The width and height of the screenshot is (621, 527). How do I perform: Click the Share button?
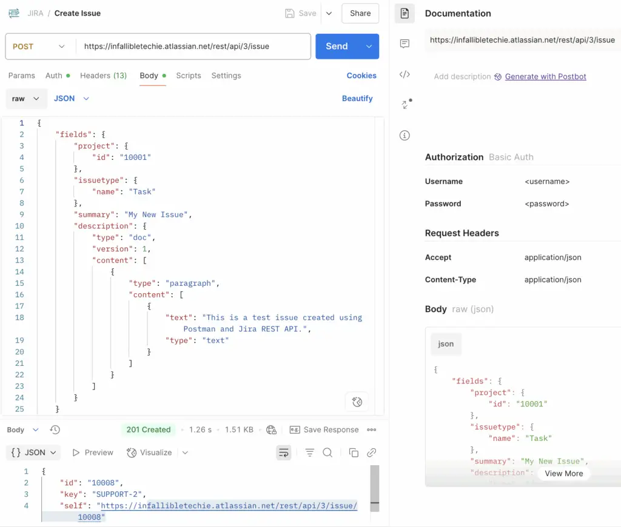pyautogui.click(x=360, y=13)
